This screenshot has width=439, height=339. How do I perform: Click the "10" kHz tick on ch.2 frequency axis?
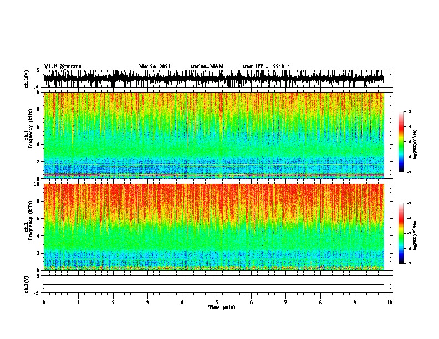pyautogui.click(x=37, y=184)
